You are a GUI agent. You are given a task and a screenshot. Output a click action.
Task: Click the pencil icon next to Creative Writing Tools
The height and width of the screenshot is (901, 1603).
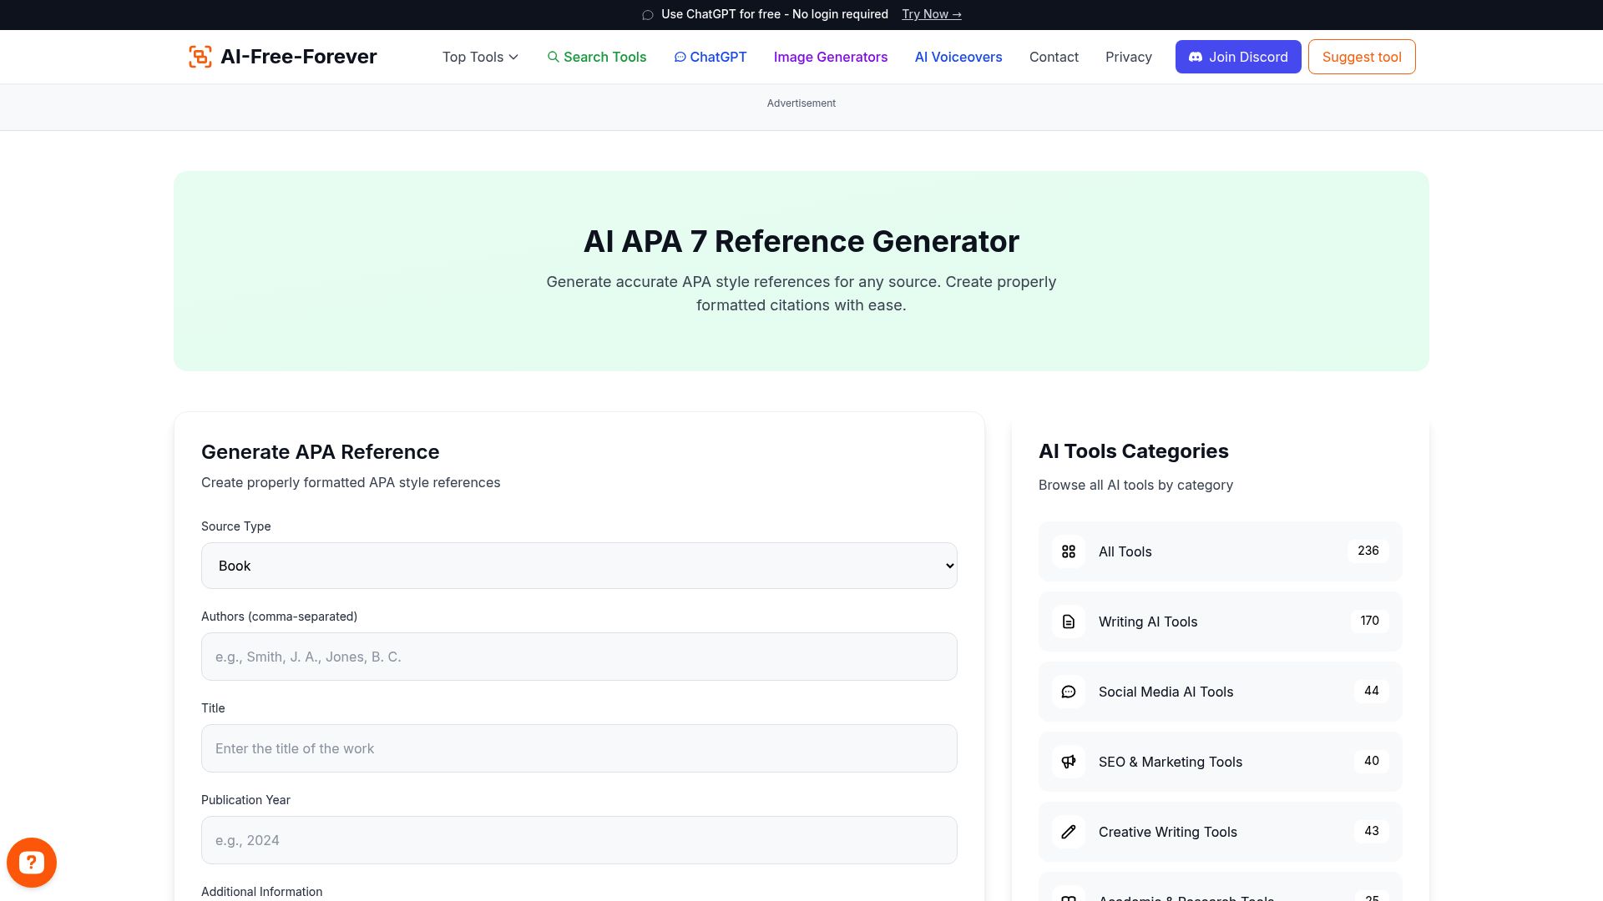click(1068, 832)
